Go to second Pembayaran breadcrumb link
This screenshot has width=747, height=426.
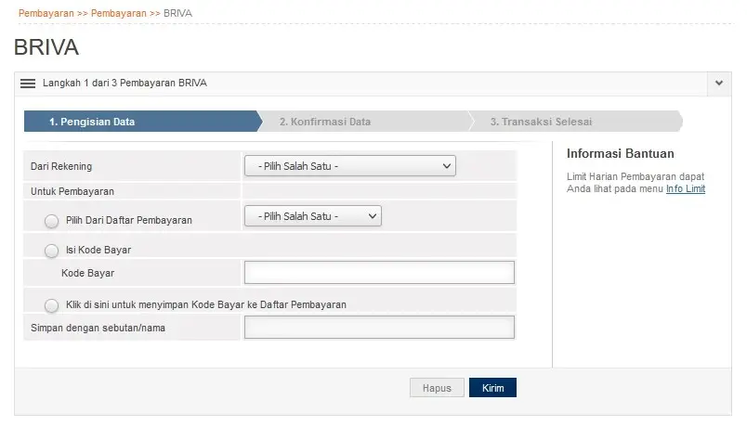click(x=119, y=13)
